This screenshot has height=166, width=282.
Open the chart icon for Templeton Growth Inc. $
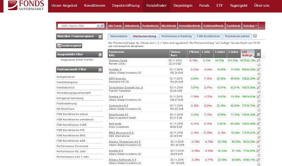click(259, 87)
